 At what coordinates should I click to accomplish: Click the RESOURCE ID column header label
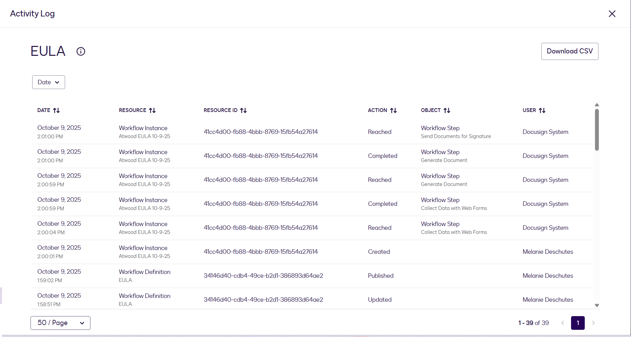tap(221, 110)
